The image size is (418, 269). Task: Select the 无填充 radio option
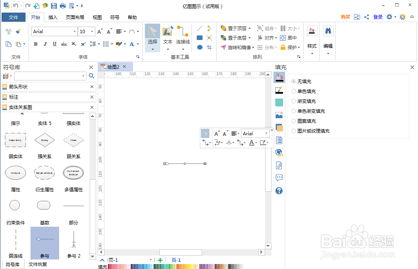click(294, 82)
